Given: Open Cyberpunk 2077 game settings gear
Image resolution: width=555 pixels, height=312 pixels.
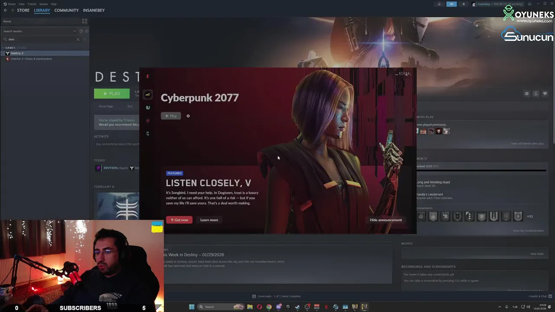Looking at the screenshot, I should pos(188,116).
